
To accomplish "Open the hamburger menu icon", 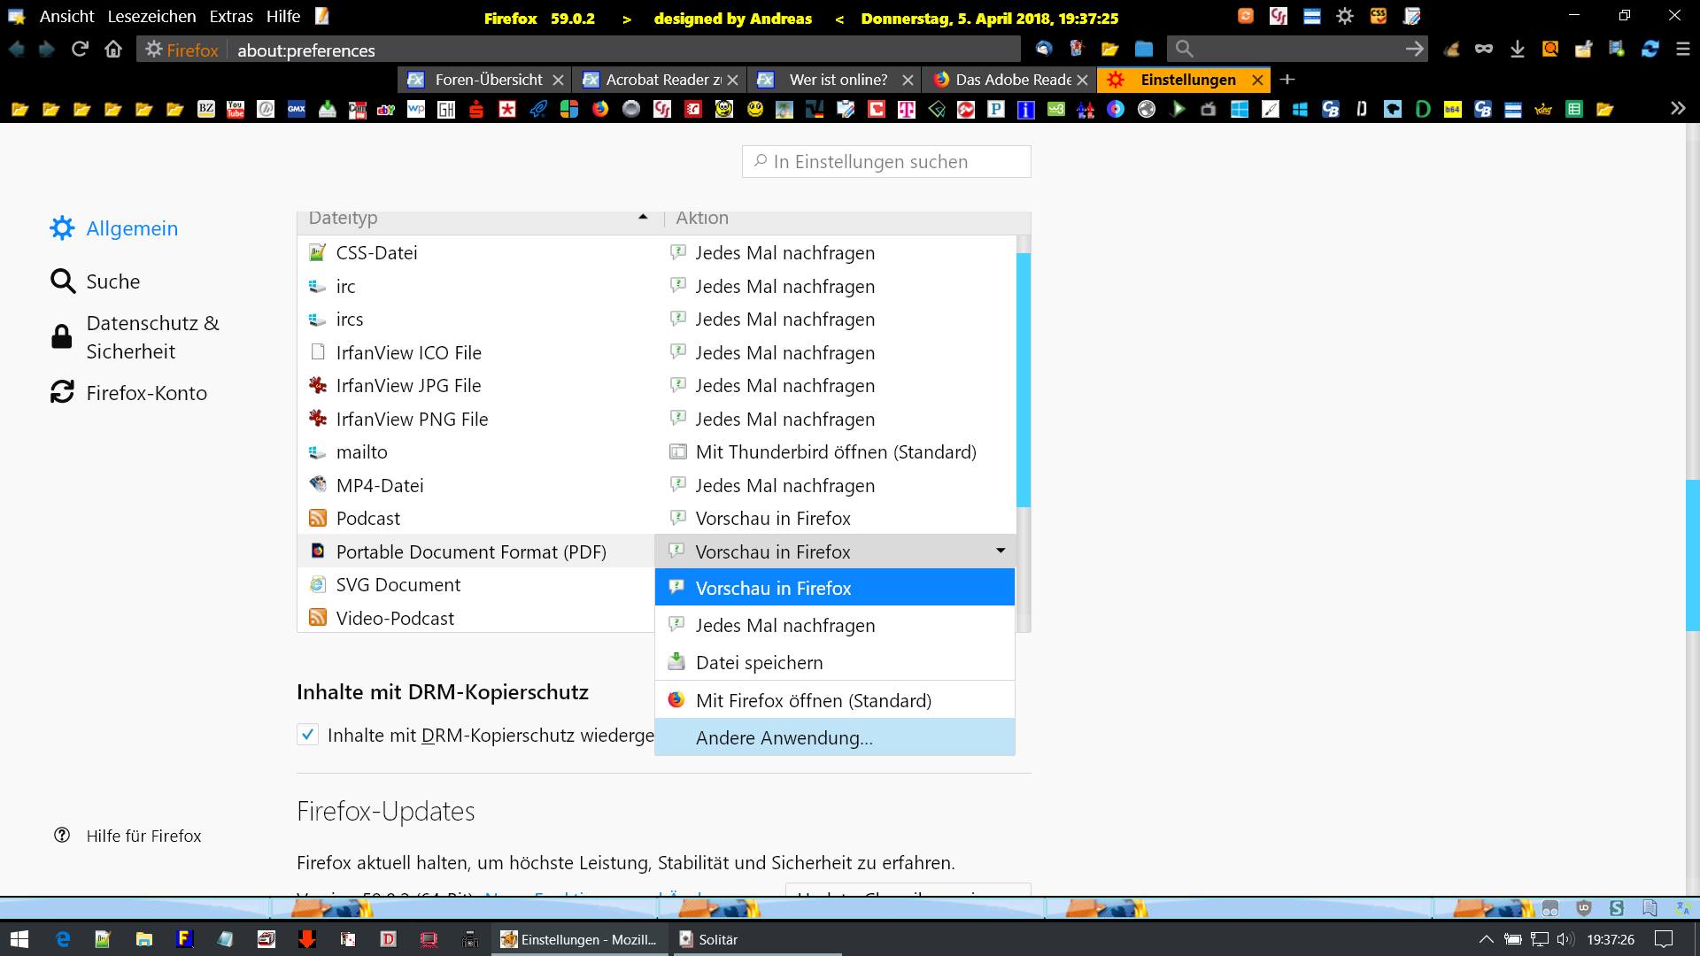I will tap(1682, 50).
